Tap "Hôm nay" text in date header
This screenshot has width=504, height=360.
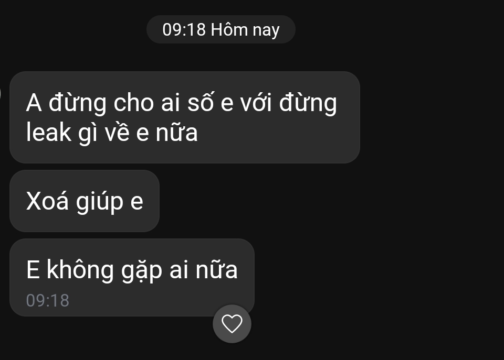point(245,30)
